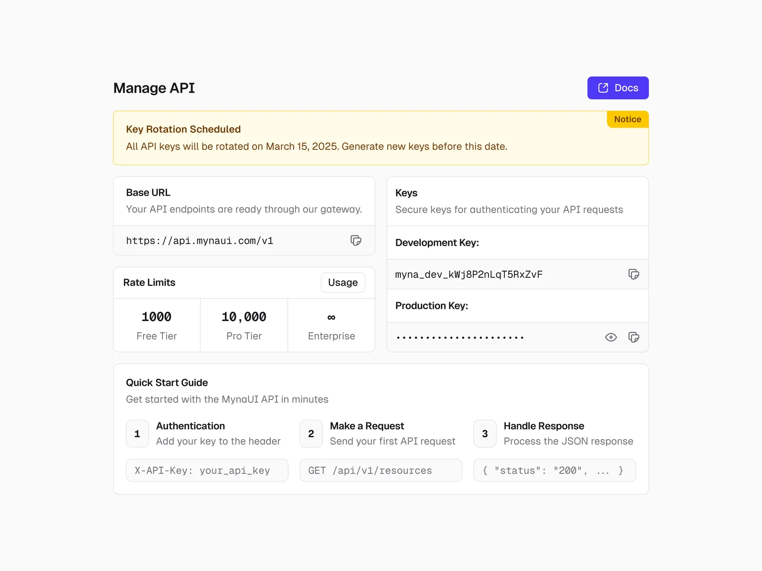762x571 pixels.
Task: Click the masked Production Key dots
Action: 460,338
